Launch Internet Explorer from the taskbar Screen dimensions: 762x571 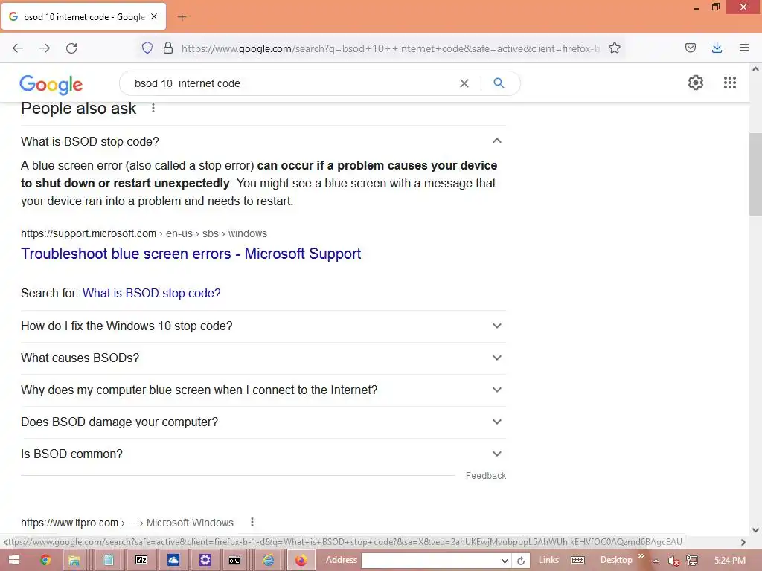(268, 560)
